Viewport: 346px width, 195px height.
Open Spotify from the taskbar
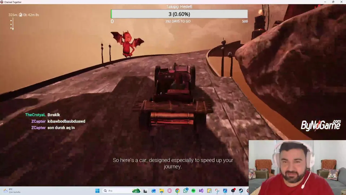point(193,191)
